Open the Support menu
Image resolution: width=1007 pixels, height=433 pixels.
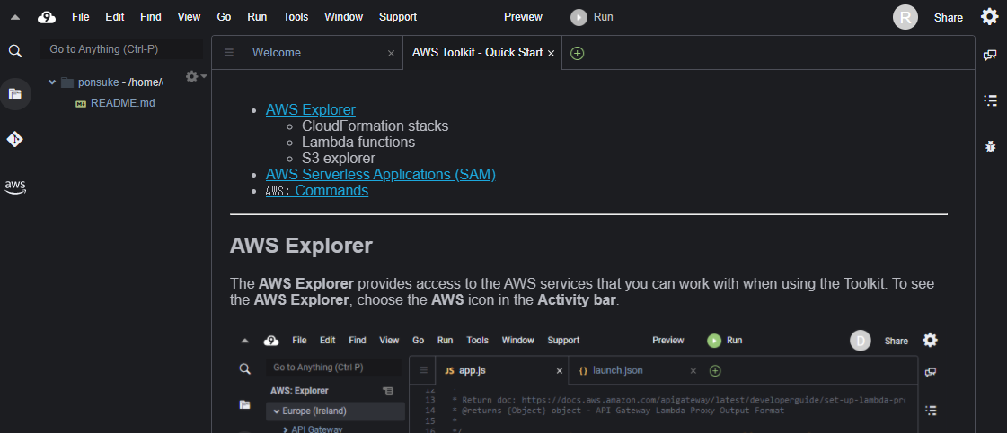point(398,17)
